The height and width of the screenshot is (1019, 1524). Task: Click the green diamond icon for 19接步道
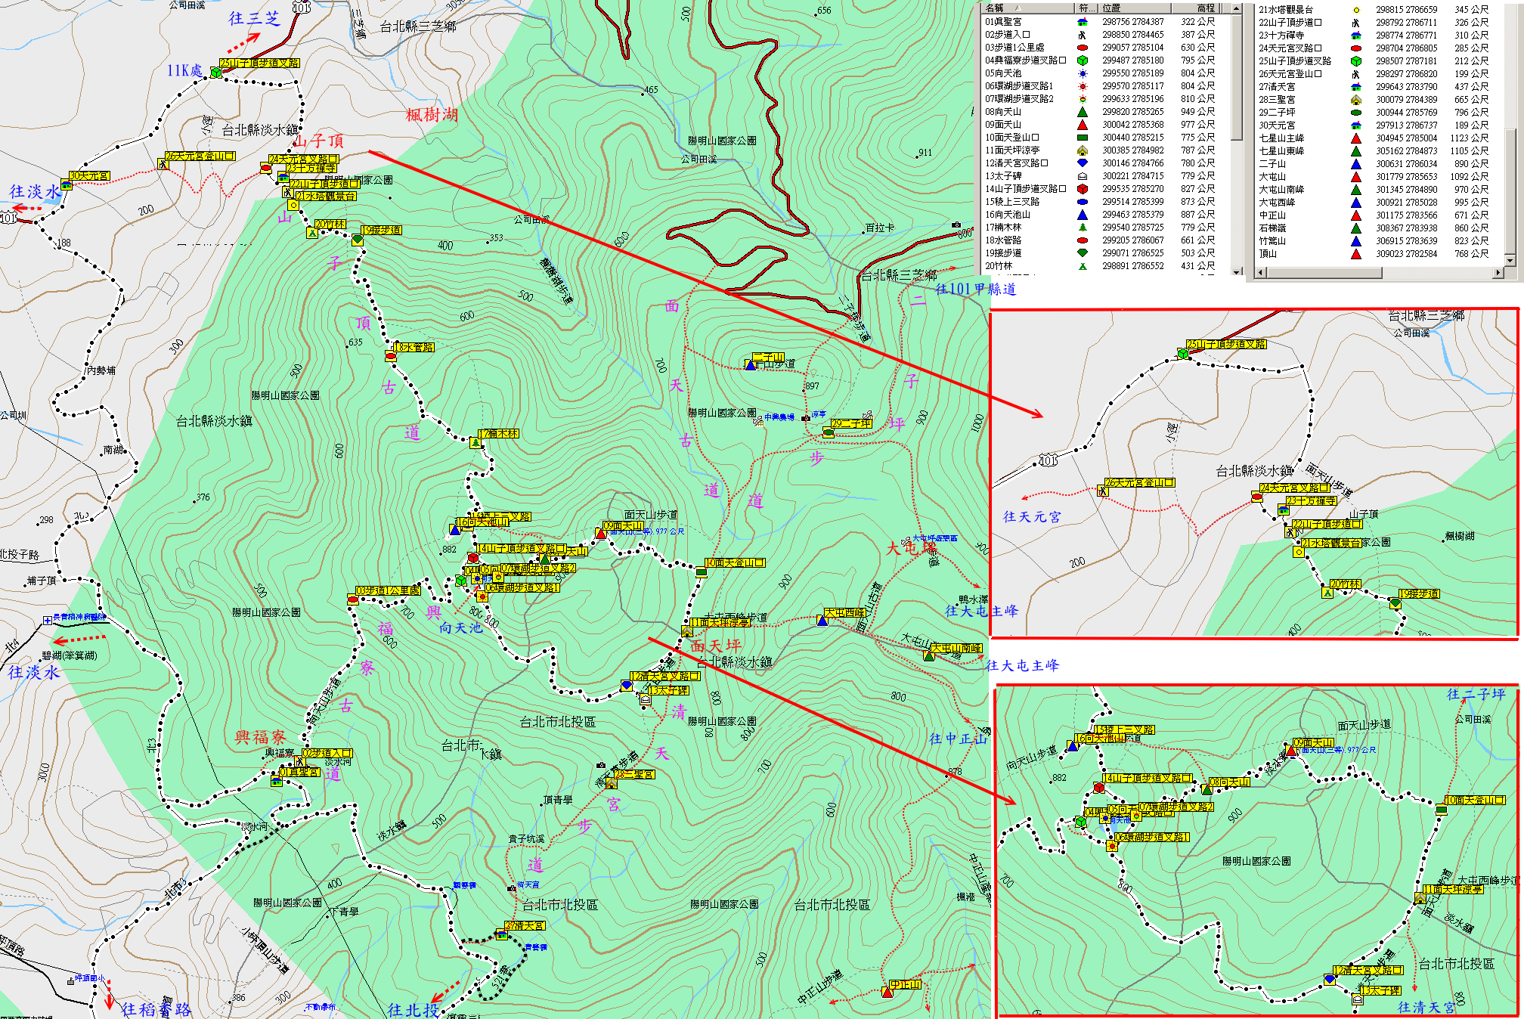(x=1082, y=253)
